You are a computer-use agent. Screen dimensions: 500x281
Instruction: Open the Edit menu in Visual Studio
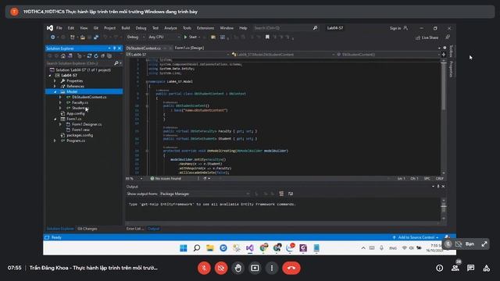tap(71, 28)
